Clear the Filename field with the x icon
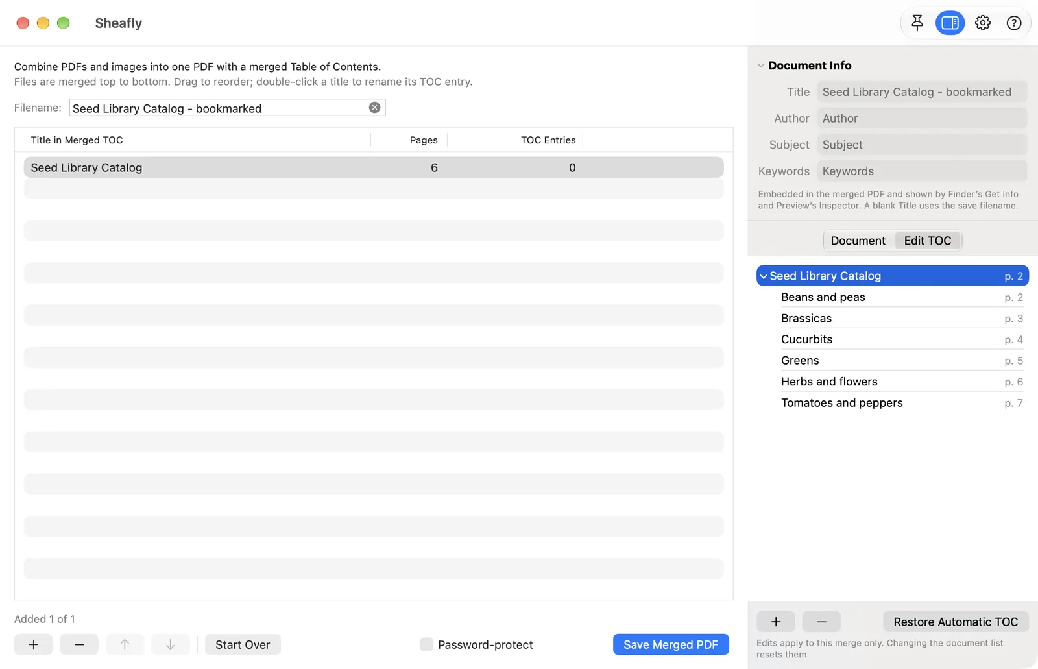Image resolution: width=1038 pixels, height=669 pixels. tap(374, 108)
